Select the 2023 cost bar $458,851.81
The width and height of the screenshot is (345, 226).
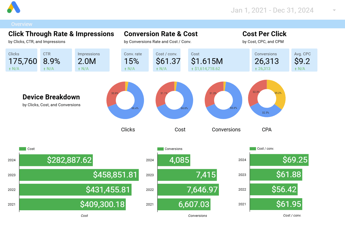tap(79, 175)
